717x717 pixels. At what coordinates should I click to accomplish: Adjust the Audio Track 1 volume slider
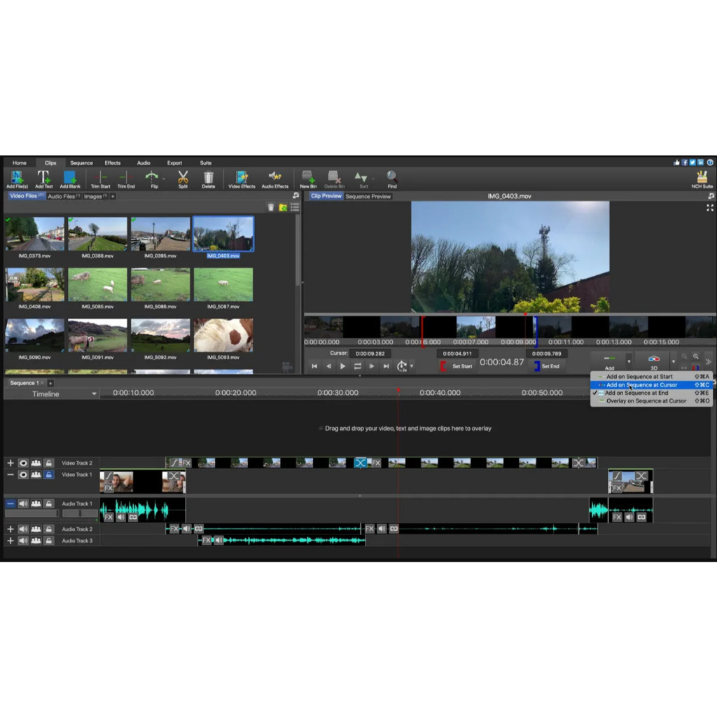click(x=32, y=513)
